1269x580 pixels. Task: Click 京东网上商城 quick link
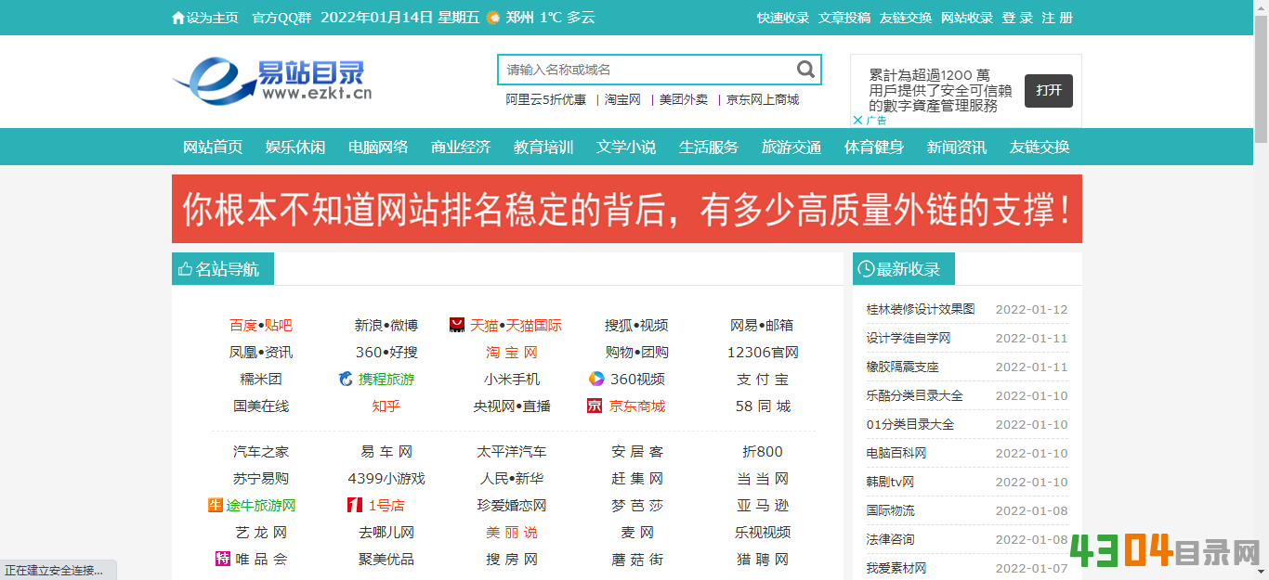pos(763,99)
